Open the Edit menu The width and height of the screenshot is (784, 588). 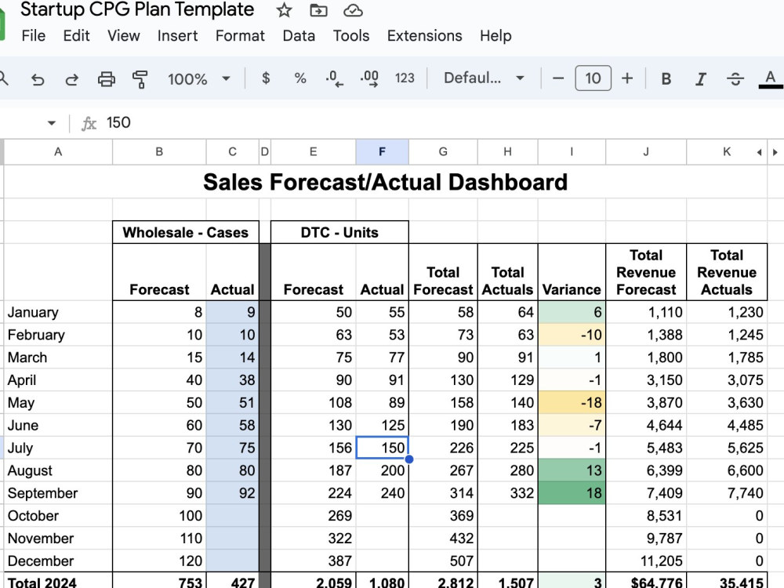[x=77, y=36]
